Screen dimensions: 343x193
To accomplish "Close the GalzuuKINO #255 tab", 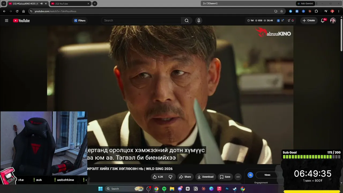I will tap(46, 3).
